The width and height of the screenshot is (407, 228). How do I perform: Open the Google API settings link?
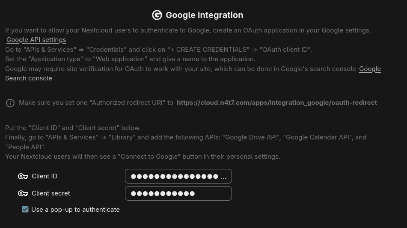(x=36, y=40)
